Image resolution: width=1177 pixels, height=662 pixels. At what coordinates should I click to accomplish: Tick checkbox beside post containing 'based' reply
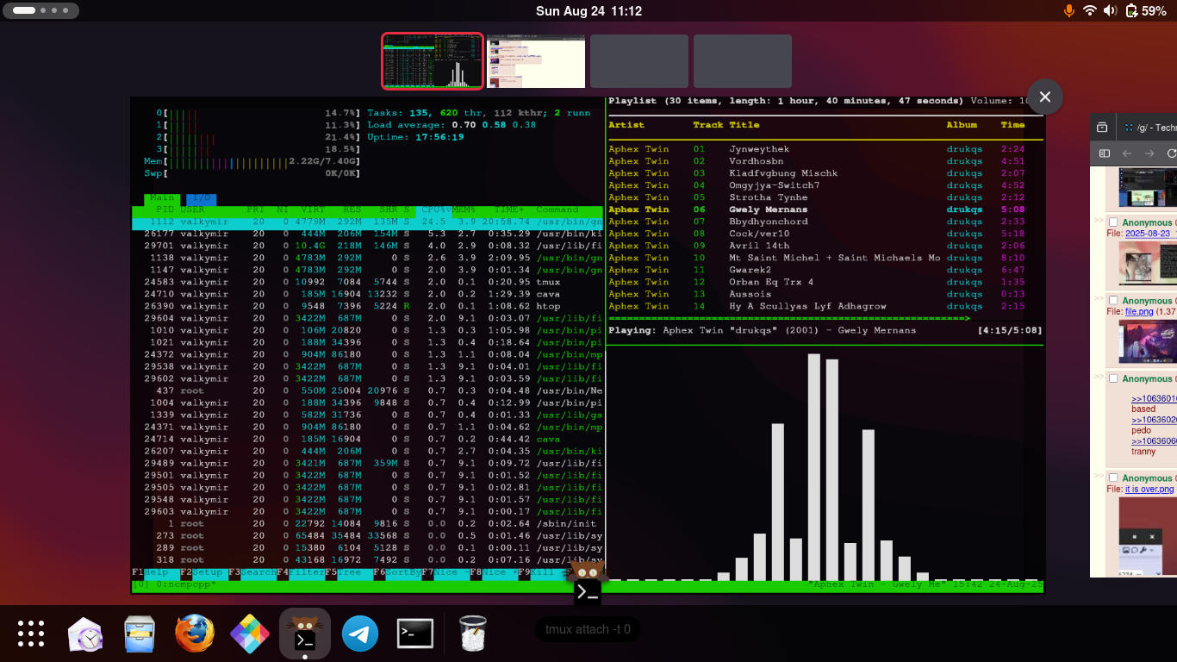pos(1113,379)
